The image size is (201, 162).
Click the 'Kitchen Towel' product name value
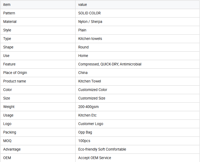click(x=90, y=81)
